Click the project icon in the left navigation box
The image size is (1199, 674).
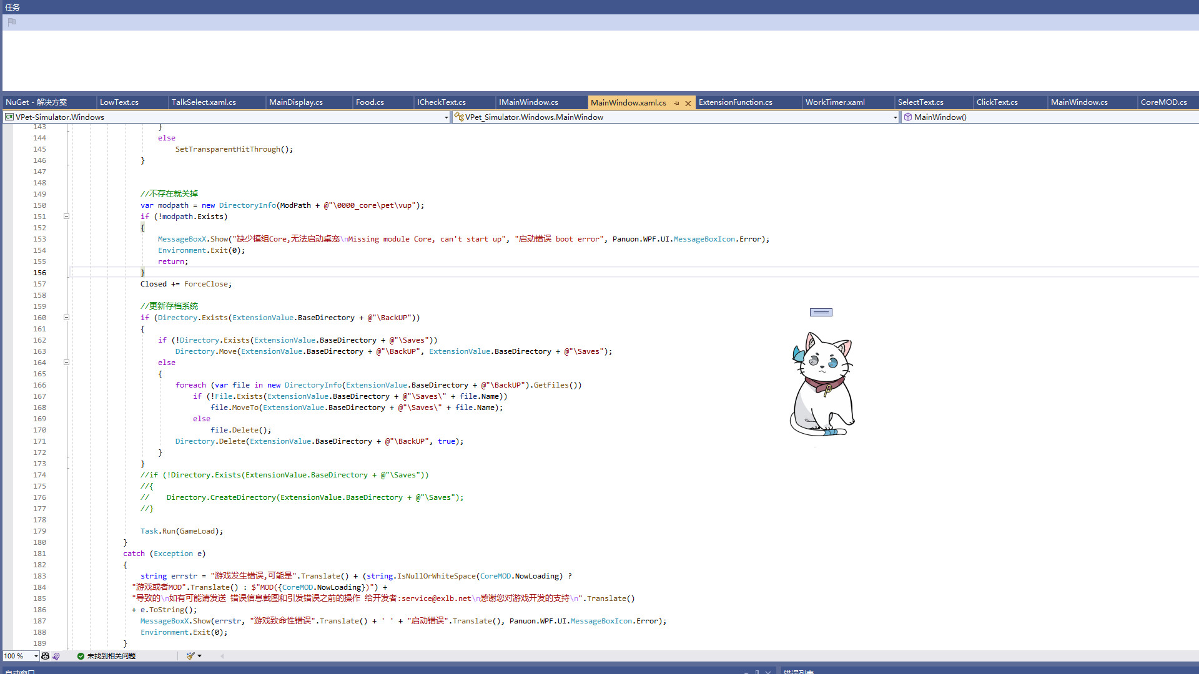point(9,117)
